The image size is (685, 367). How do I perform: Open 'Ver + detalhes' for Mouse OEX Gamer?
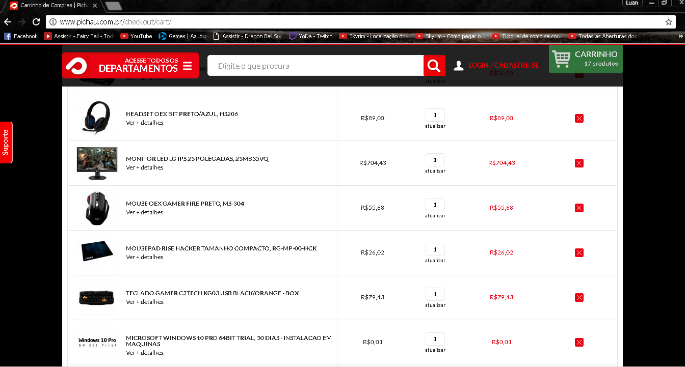[145, 212]
